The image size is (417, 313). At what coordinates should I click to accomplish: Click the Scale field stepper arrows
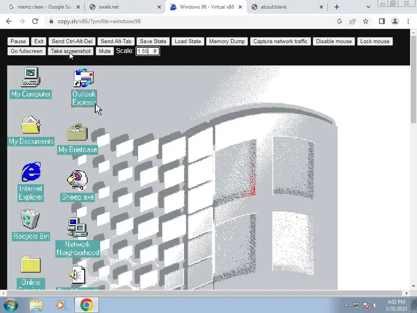click(155, 51)
